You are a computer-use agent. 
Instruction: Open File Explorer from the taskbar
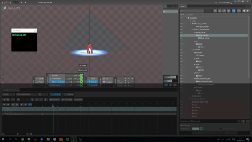pos(29,139)
